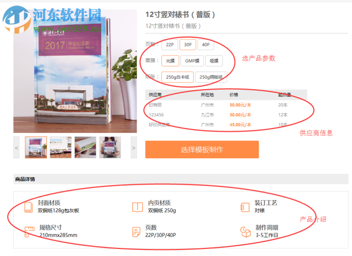Click the 20本 minimum quantity cell
The height and width of the screenshot is (256, 352).
pos(282,105)
